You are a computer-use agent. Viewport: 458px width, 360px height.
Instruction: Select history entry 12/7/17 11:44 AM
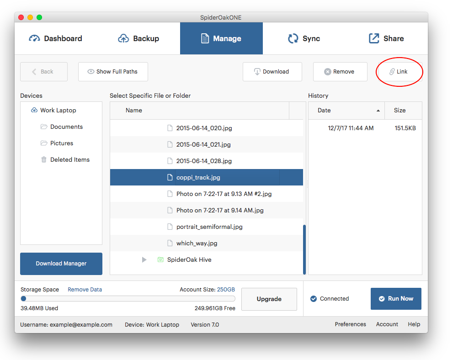pyautogui.click(x=351, y=128)
